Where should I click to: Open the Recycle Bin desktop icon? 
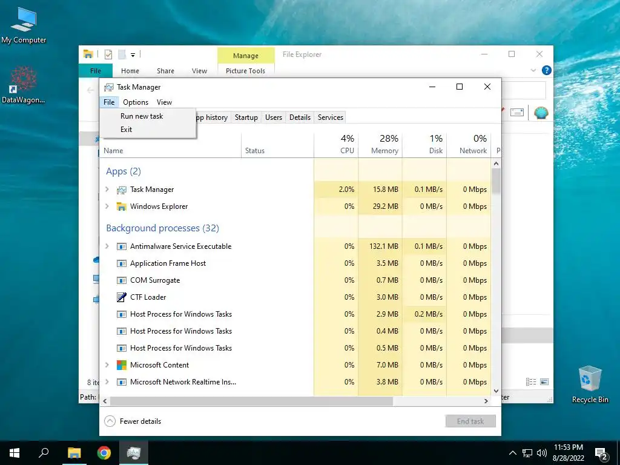coord(590,384)
